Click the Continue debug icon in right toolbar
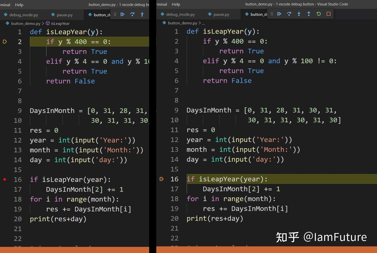Screen dimensions: 377x253 (279, 14)
